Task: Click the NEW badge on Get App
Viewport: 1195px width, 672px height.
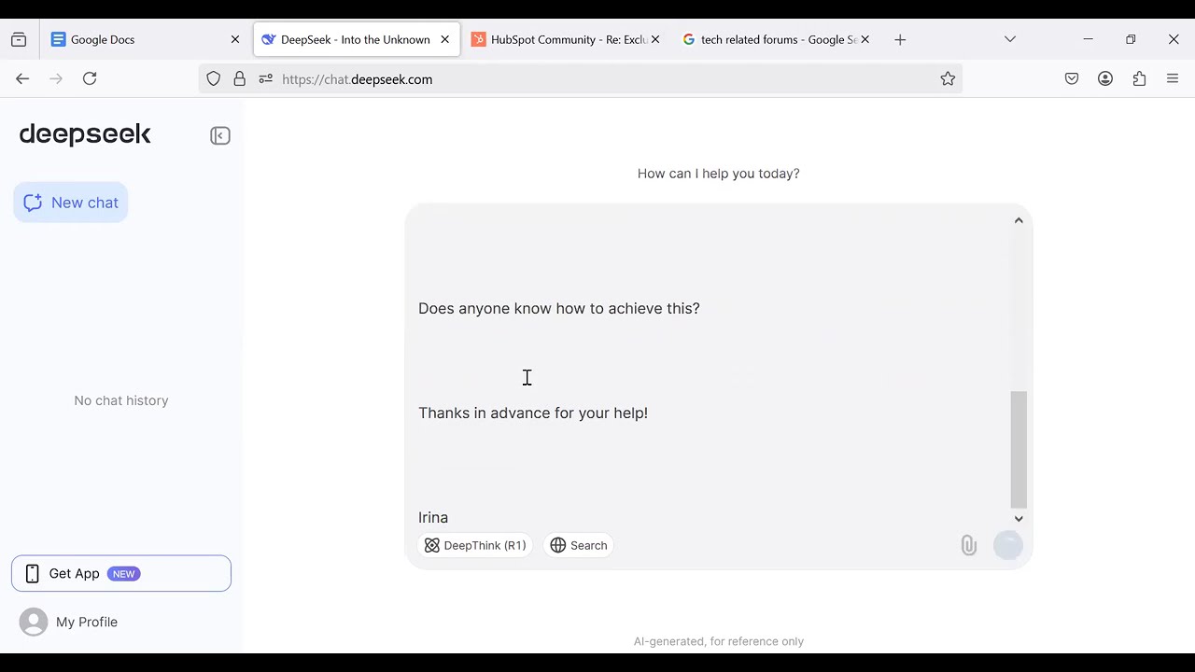Action: [x=124, y=574]
